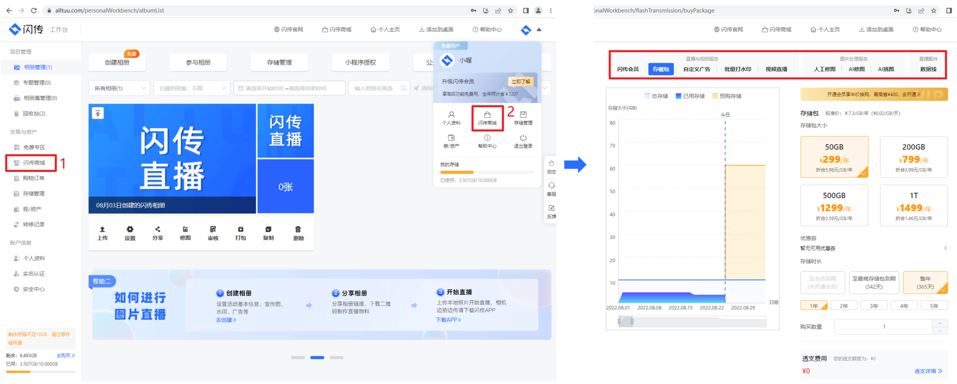Switch to 人工修图 tab
The width and height of the screenshot is (957, 384).
click(x=824, y=69)
